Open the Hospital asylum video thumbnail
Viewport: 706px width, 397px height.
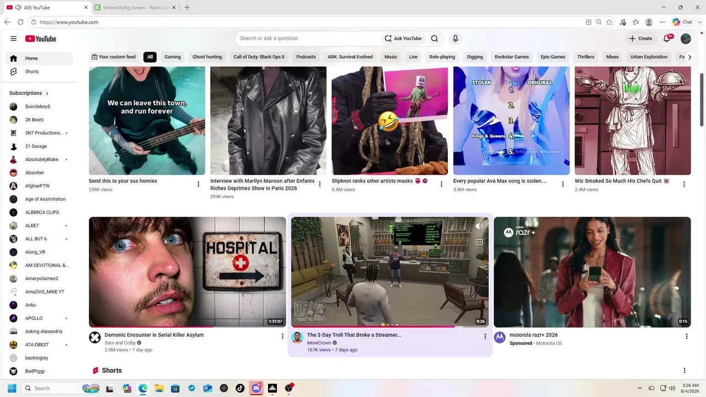click(188, 272)
